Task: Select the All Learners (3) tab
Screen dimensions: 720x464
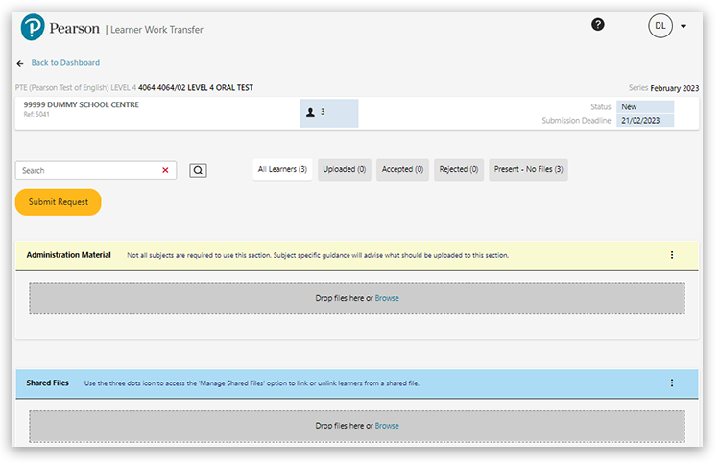Action: (x=282, y=170)
